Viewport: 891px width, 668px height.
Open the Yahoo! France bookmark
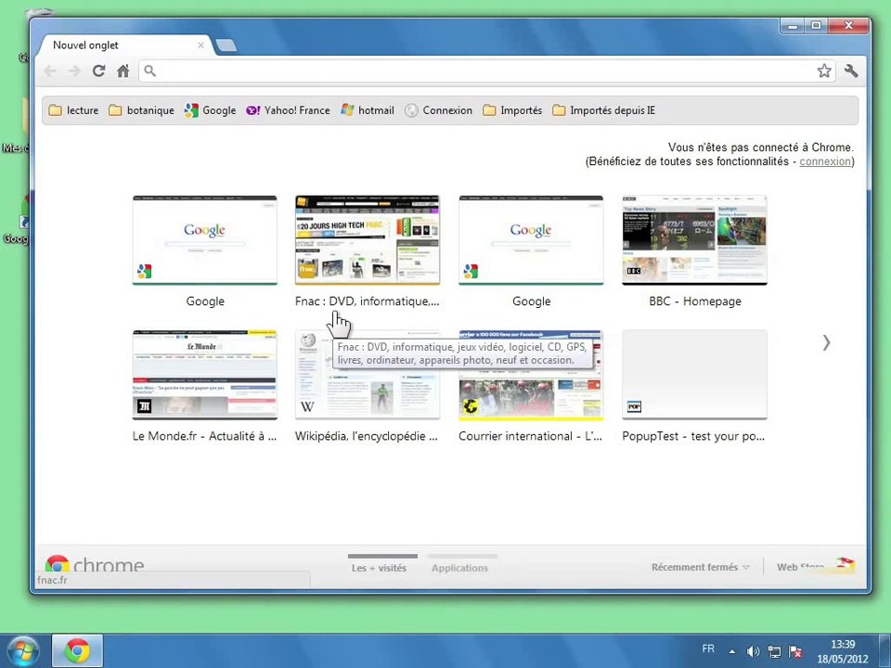point(288,110)
